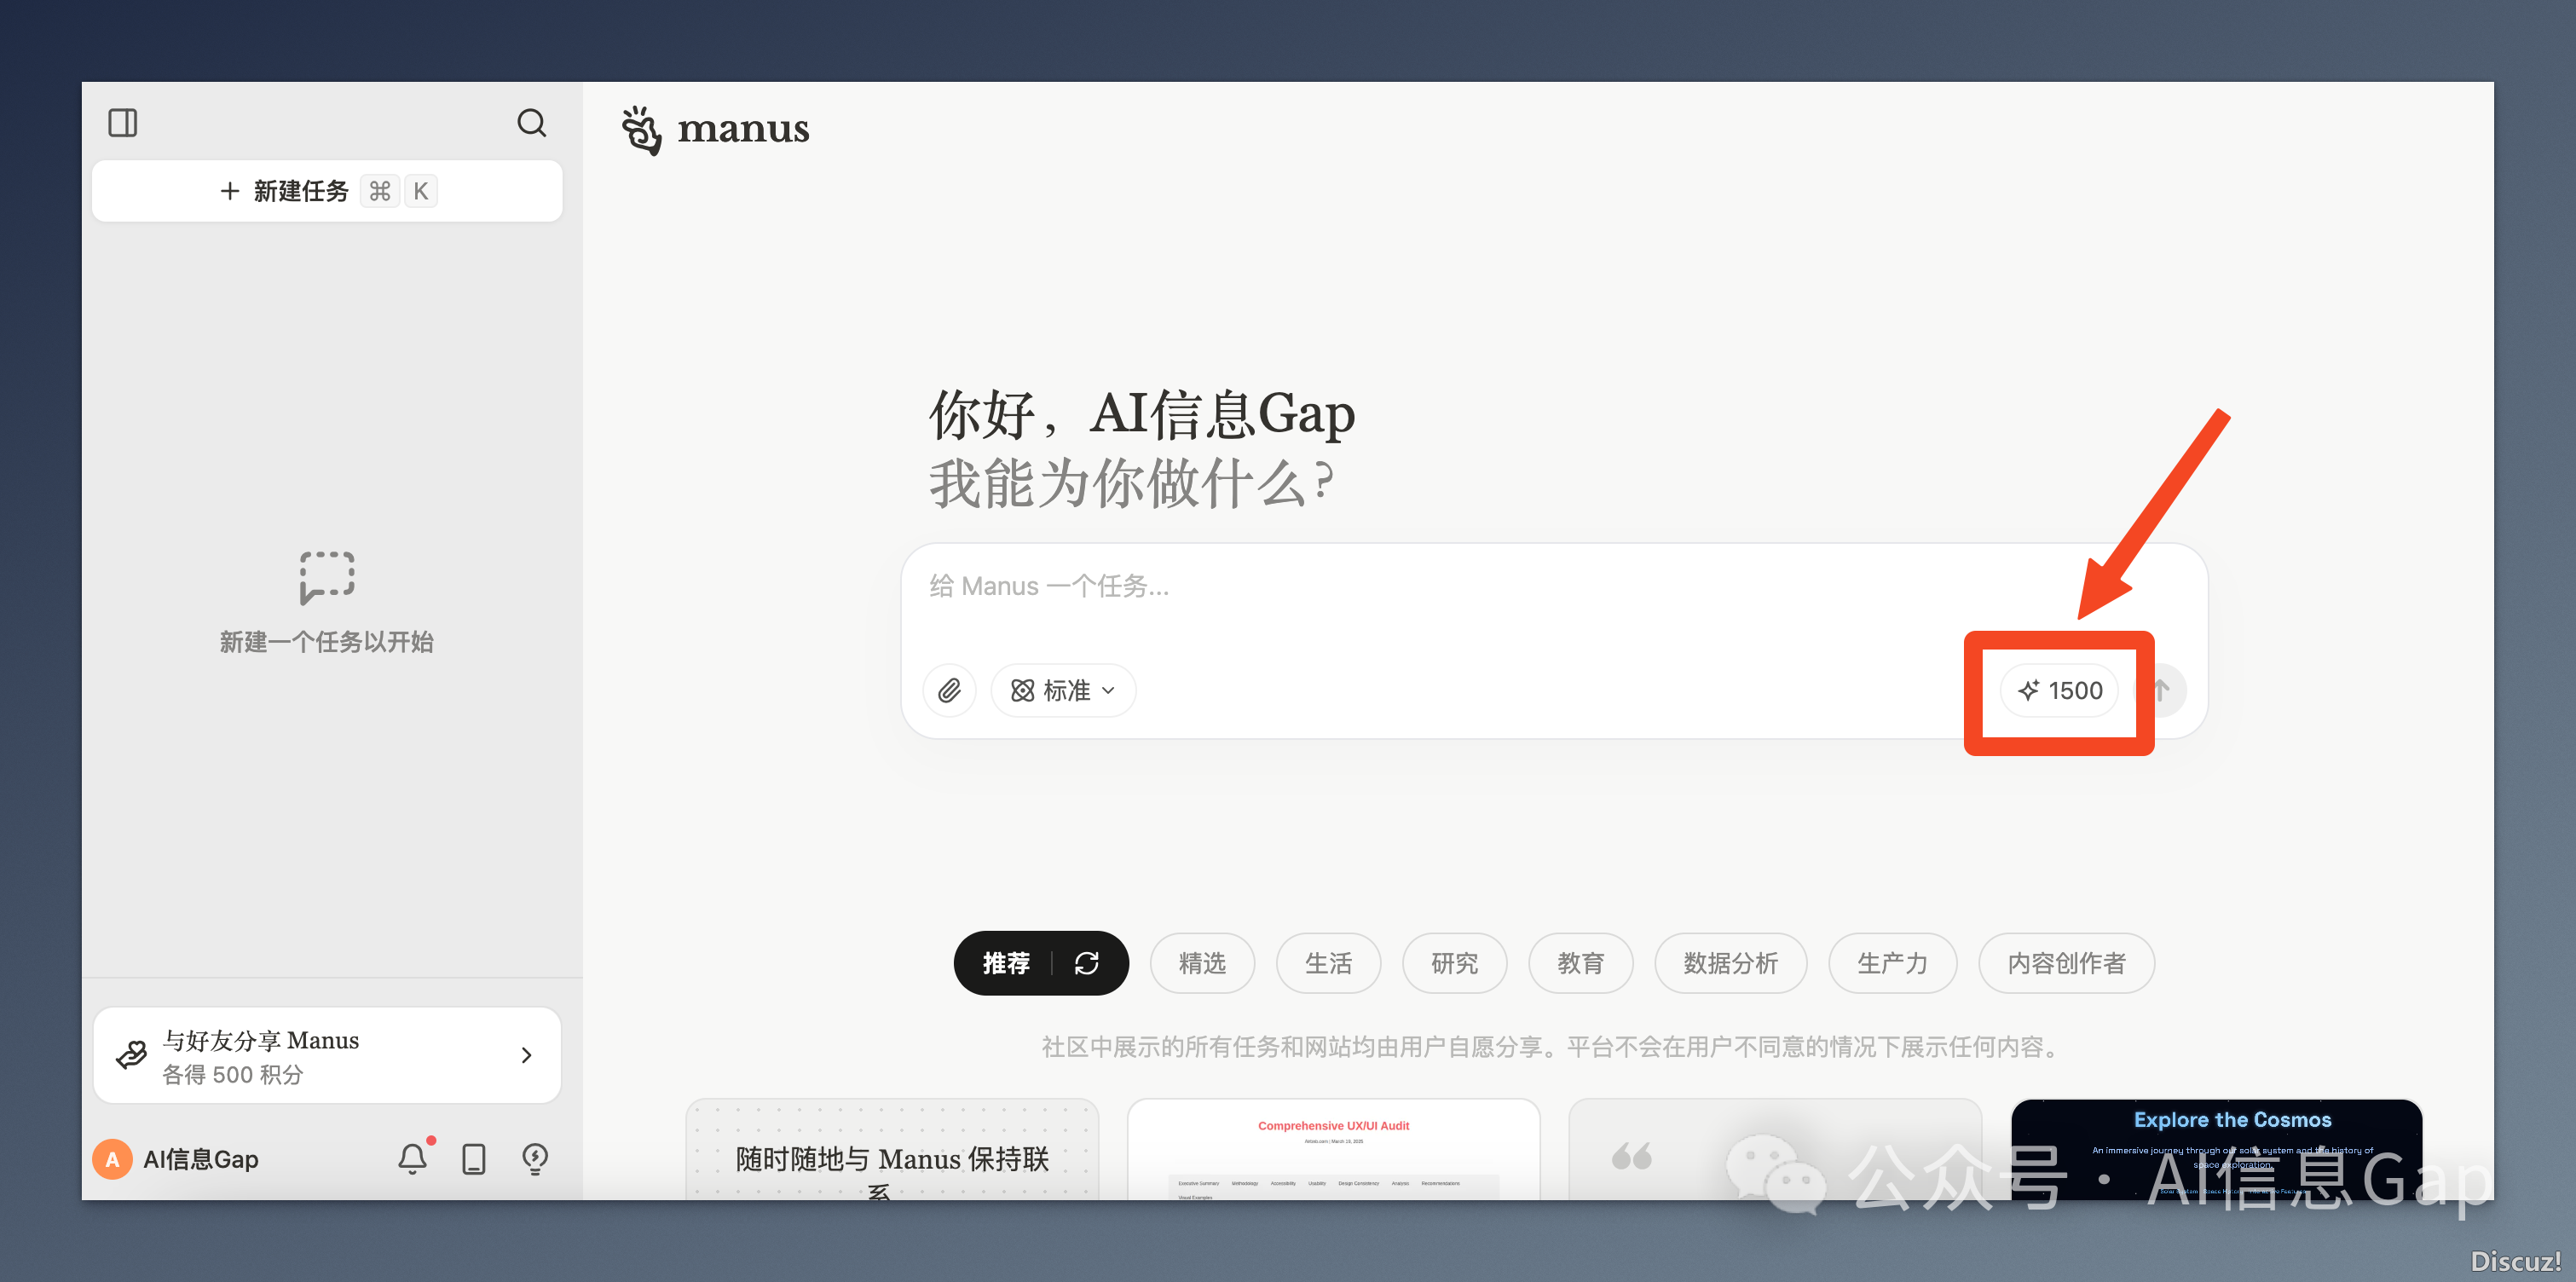
Task: Select the 教育 category tab
Action: click(x=1580, y=963)
